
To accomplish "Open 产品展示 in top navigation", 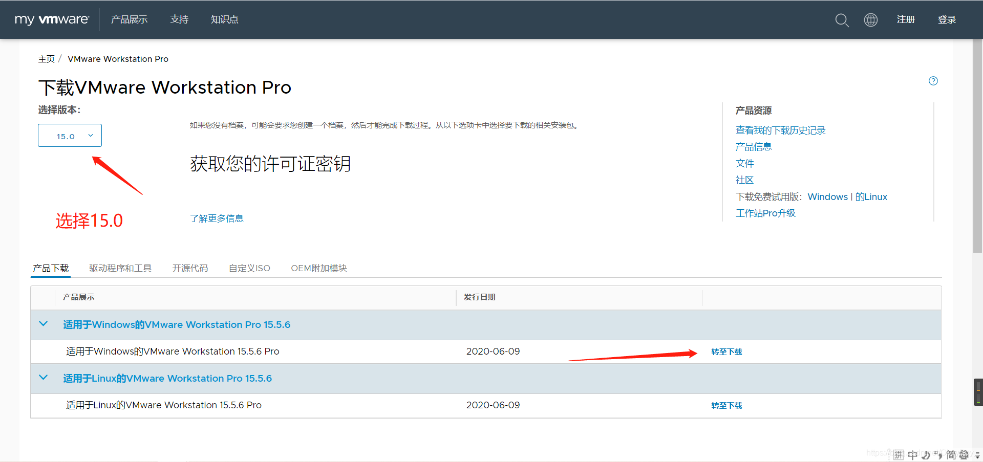I will click(129, 19).
